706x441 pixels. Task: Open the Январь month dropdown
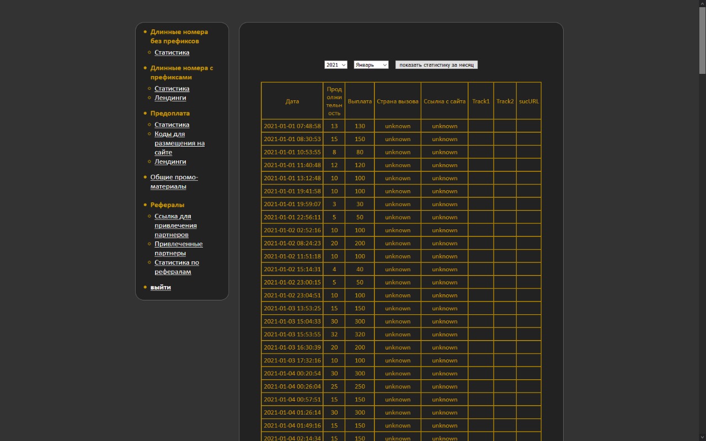[371, 65]
